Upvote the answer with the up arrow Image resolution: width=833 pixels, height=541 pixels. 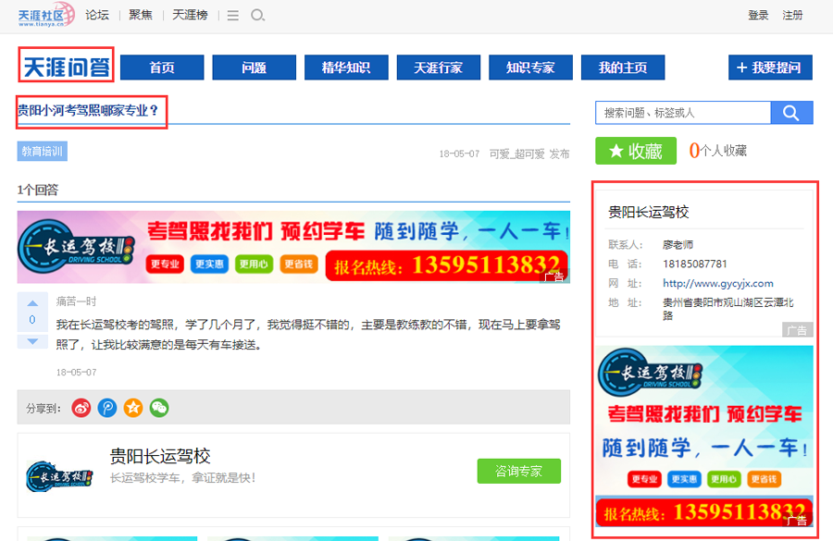point(32,303)
